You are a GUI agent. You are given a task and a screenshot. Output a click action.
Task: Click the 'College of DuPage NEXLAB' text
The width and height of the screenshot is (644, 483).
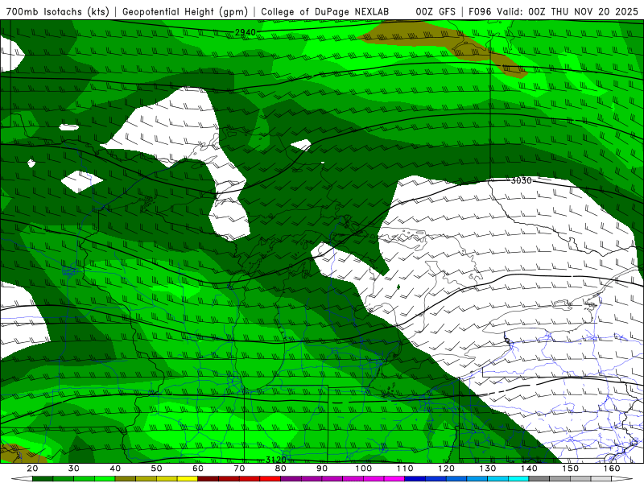pos(325,12)
